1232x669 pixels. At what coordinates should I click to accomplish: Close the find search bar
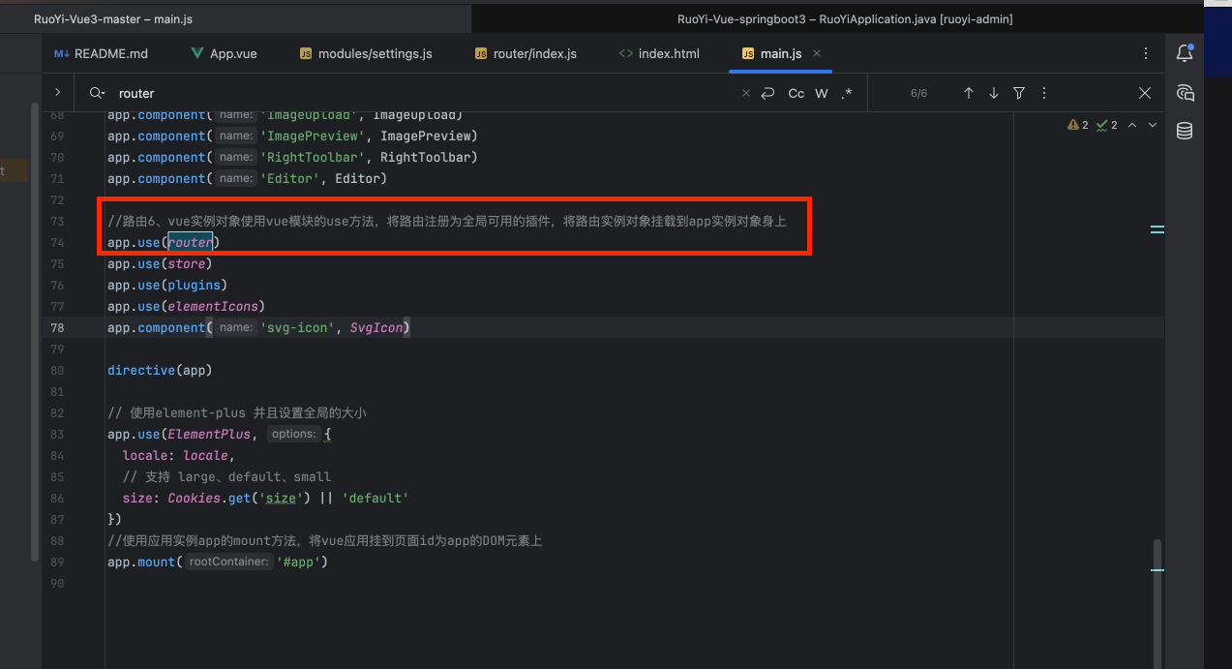[x=1145, y=93]
